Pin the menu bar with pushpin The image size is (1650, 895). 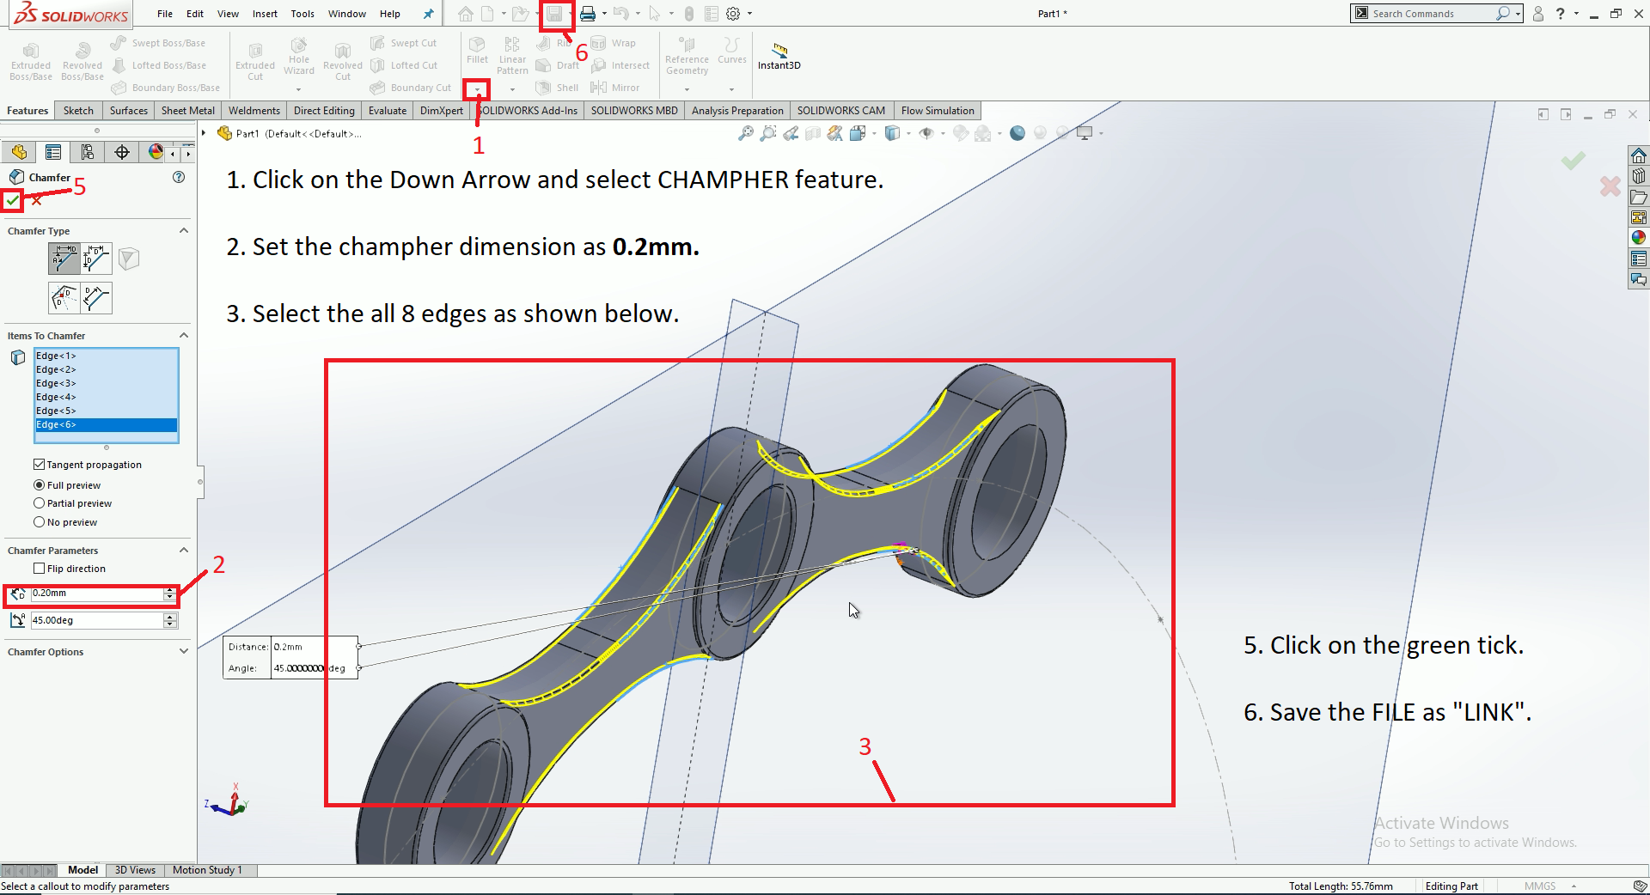[428, 14]
